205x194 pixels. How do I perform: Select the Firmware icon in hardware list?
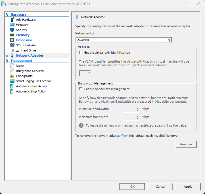12,25
